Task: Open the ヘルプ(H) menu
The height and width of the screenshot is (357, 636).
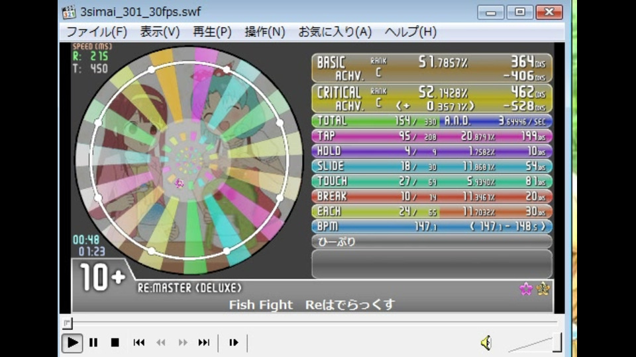Action: pyautogui.click(x=410, y=32)
